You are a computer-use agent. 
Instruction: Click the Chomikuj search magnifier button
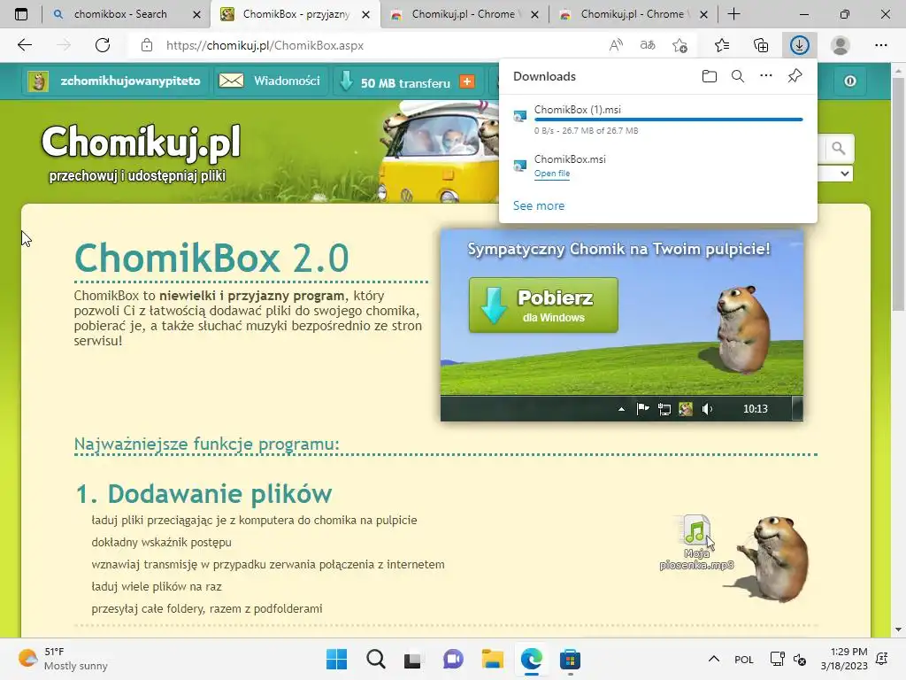coord(839,149)
